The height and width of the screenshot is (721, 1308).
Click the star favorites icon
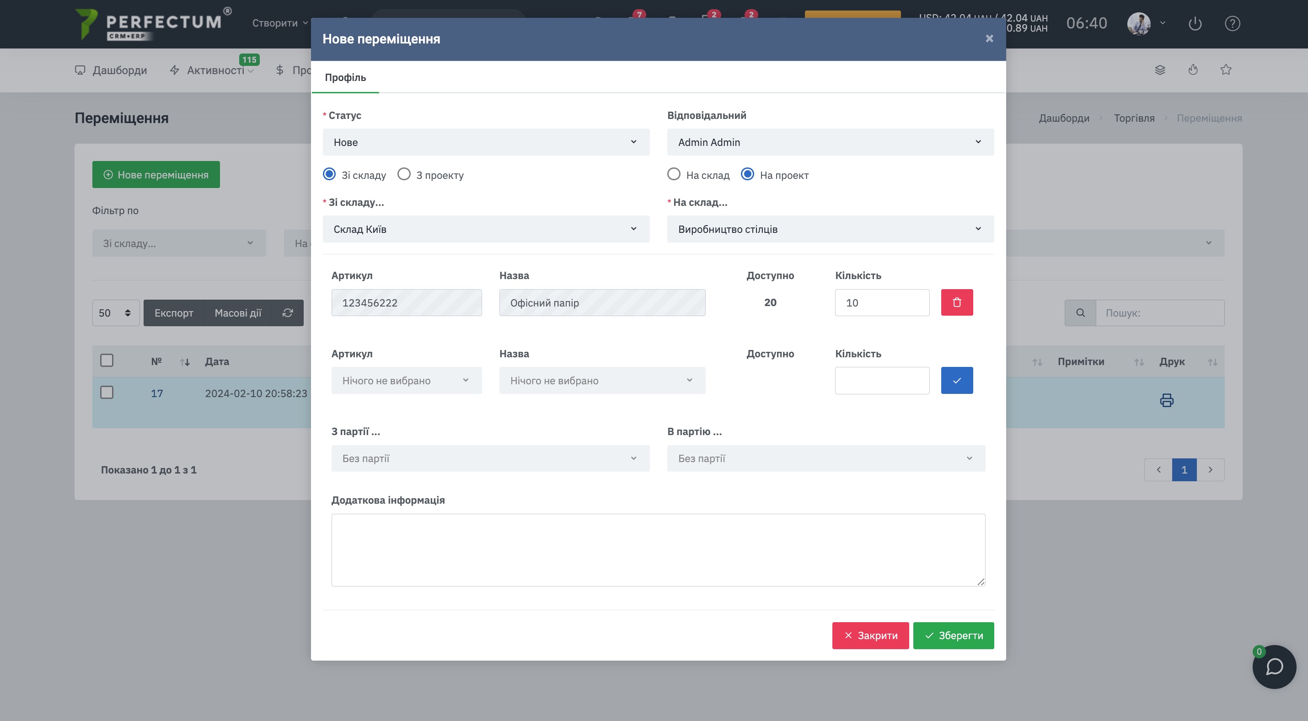[1226, 70]
